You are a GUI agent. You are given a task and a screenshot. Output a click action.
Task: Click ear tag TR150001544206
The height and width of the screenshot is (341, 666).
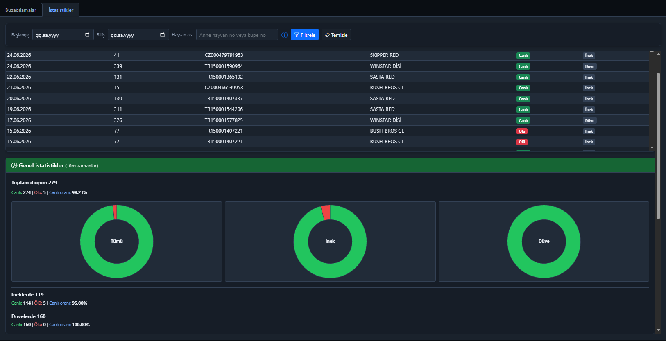[x=224, y=109]
